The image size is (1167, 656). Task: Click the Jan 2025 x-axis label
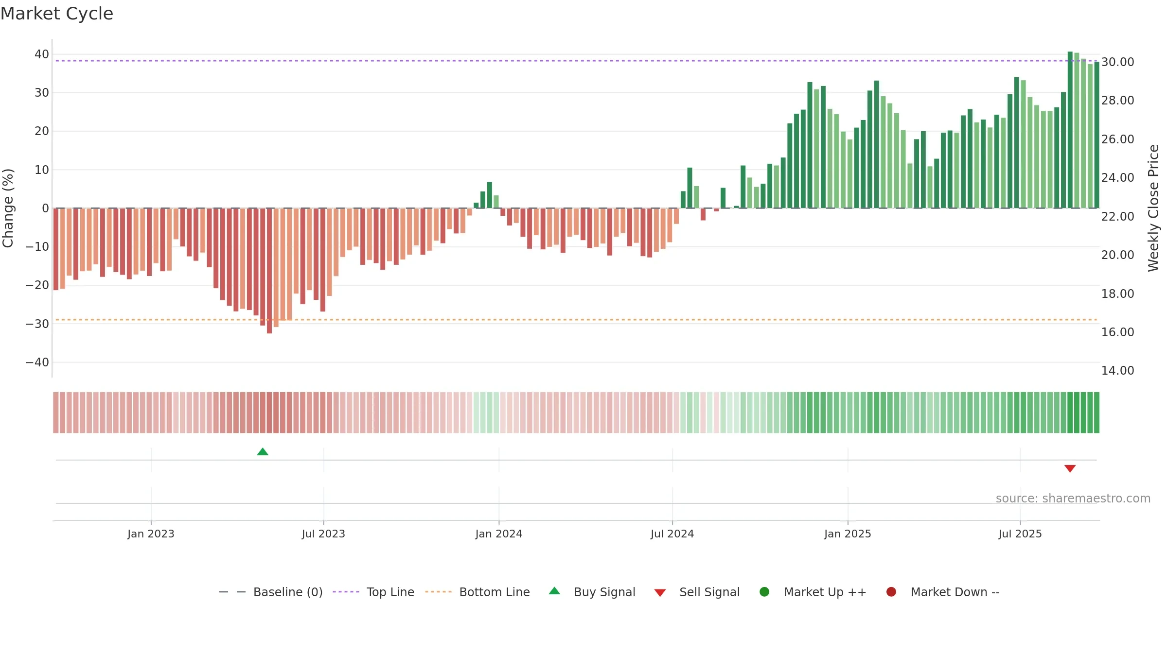[x=848, y=534]
